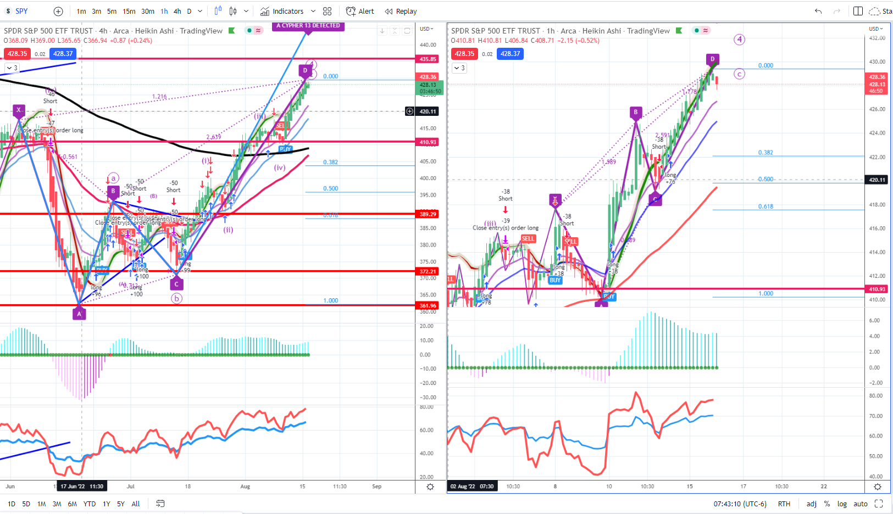
Task: Click the blue bars chart style icon
Action: (x=218, y=11)
